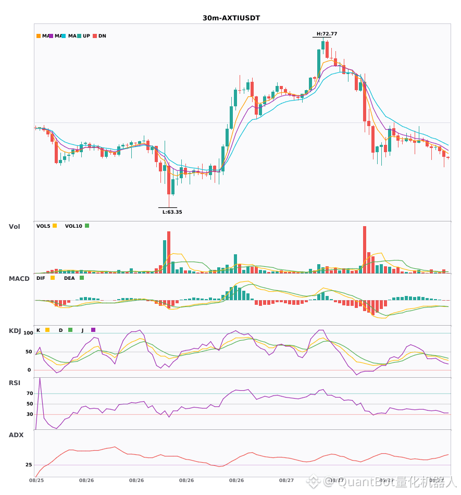Click the tallest red volume bar

(365, 250)
